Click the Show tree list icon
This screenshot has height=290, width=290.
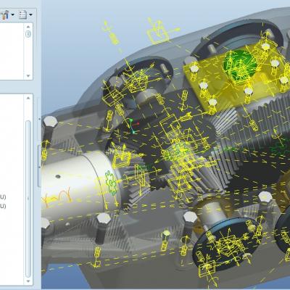(x=22, y=14)
